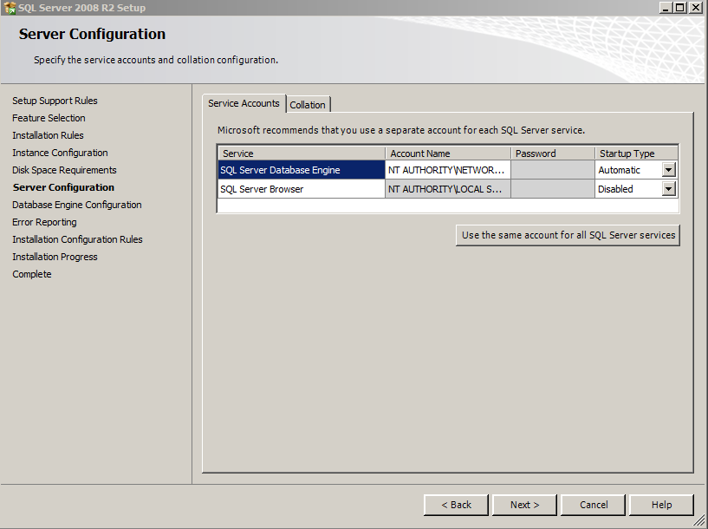Image resolution: width=708 pixels, height=529 pixels.
Task: Click the Database Engine password field
Action: pyautogui.click(x=553, y=170)
